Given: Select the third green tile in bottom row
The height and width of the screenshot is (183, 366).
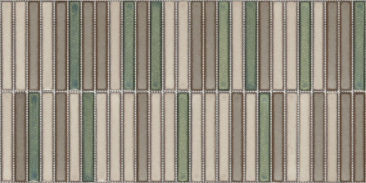Looking at the screenshot, I should (x=183, y=137).
